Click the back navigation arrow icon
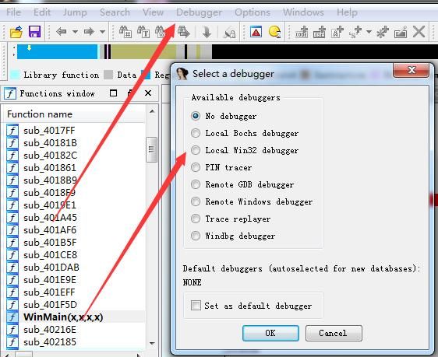The height and width of the screenshot is (357, 438). 61,31
